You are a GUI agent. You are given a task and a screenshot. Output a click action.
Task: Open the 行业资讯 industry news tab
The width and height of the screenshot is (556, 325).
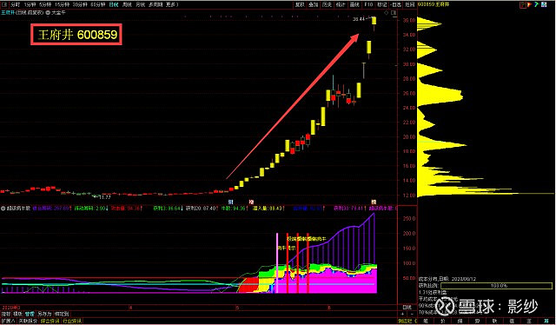(x=72, y=321)
